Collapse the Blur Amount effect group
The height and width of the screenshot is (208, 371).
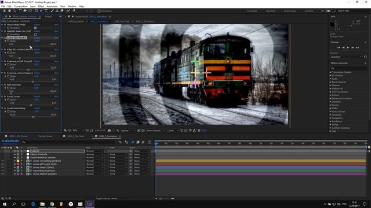(2, 85)
